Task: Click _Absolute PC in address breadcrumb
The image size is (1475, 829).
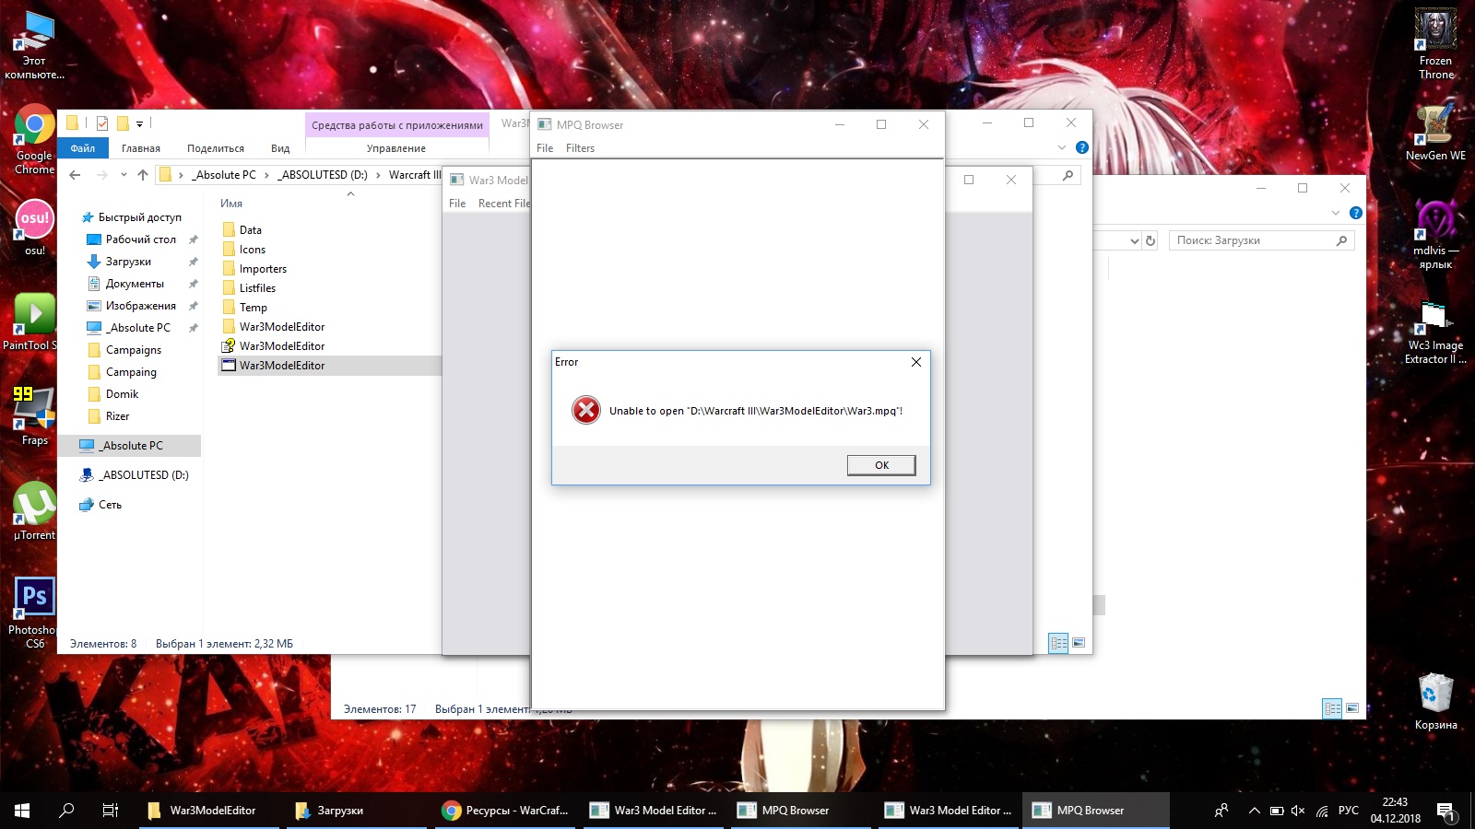Action: pos(224,175)
